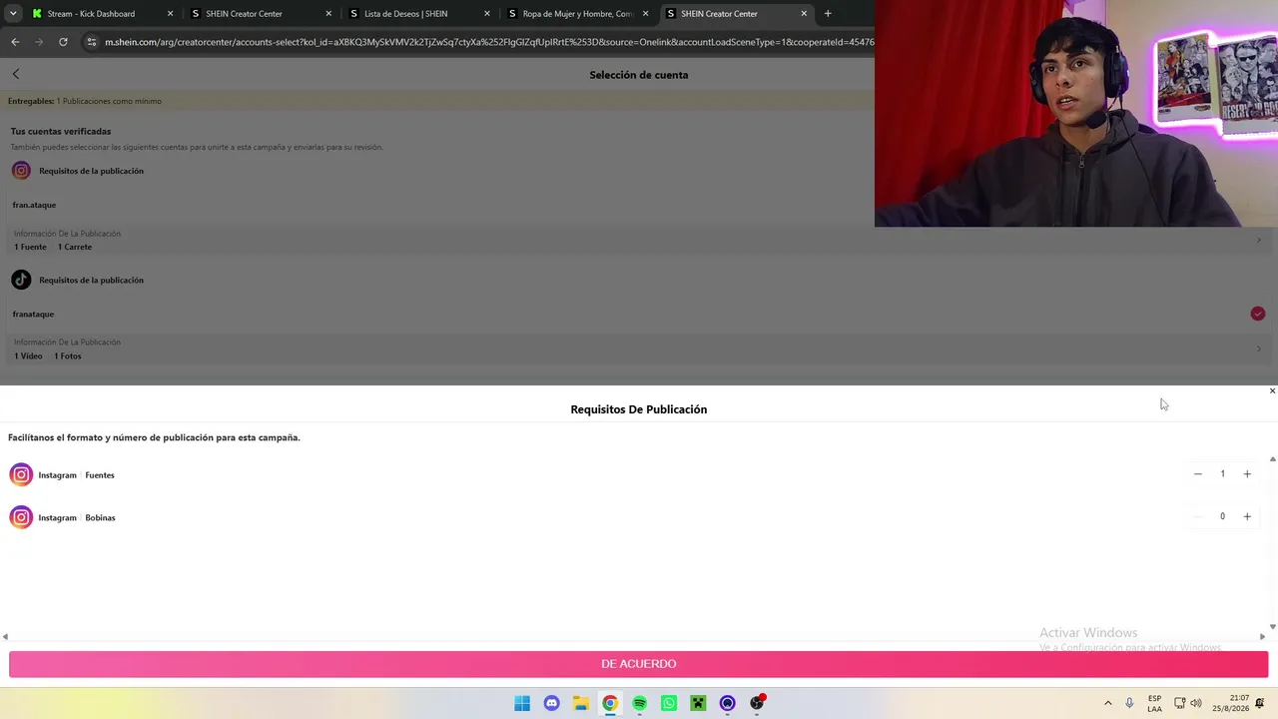
Task: Toggle the selected checkmark for franataque
Action: (1257, 314)
